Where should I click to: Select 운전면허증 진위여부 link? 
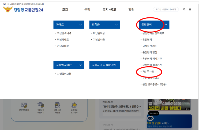(x=153, y=33)
